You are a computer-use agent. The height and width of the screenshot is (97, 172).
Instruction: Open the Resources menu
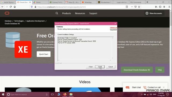pos(80,13)
